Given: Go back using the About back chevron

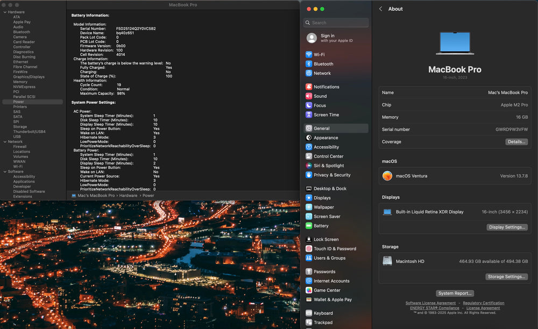Looking at the screenshot, I should point(381,9).
